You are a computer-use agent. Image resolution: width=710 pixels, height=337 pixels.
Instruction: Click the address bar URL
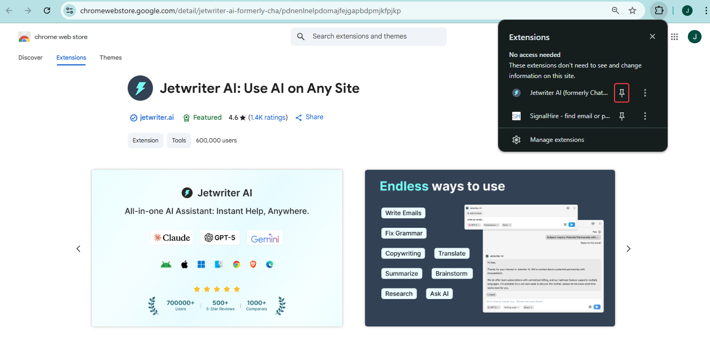coord(240,11)
